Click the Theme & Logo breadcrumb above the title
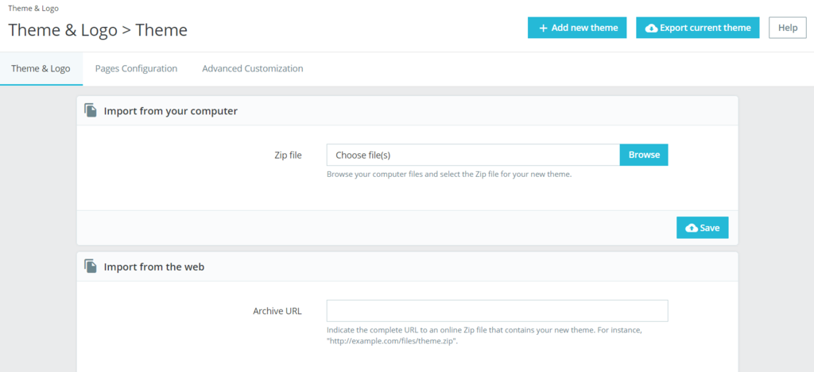This screenshot has width=814, height=372. pyautogui.click(x=33, y=9)
